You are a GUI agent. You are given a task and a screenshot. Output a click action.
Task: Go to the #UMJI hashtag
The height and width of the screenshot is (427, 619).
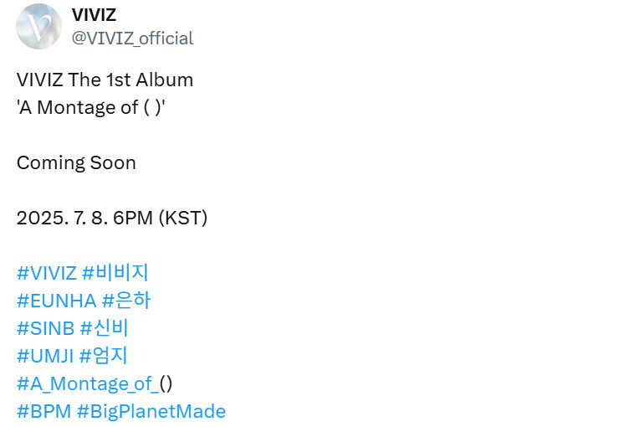coord(45,356)
